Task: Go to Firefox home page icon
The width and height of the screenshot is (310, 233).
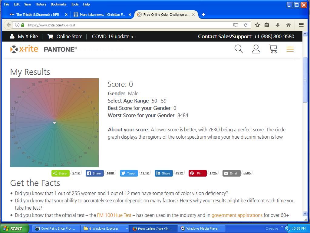Action: tap(288, 25)
